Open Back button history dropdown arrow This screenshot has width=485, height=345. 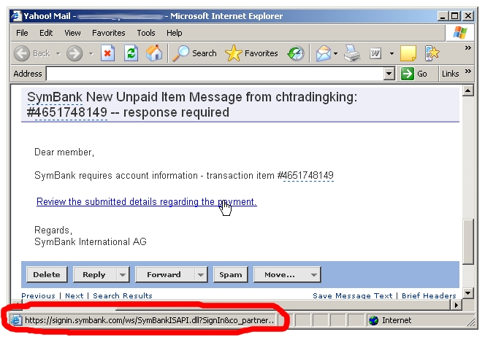(58, 54)
